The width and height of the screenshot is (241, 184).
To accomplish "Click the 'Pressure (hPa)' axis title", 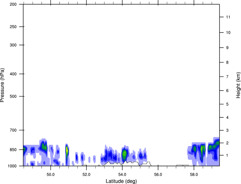I will 2,85.
